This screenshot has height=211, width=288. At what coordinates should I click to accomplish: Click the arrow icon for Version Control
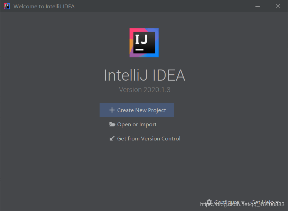(x=112, y=138)
